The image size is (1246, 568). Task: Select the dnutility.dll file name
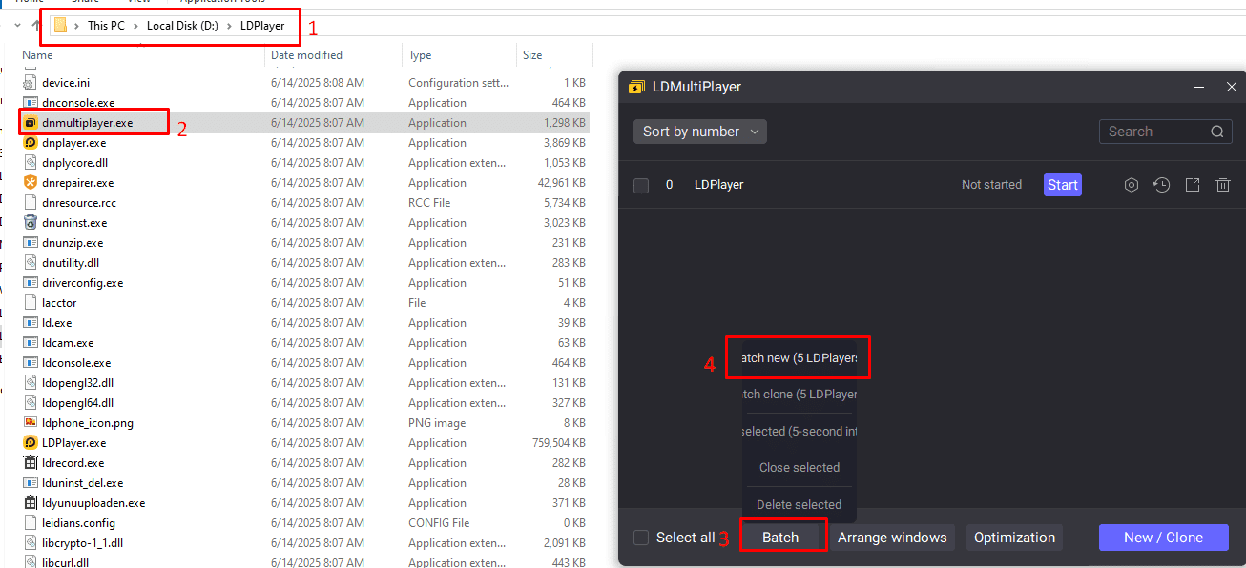coord(71,263)
